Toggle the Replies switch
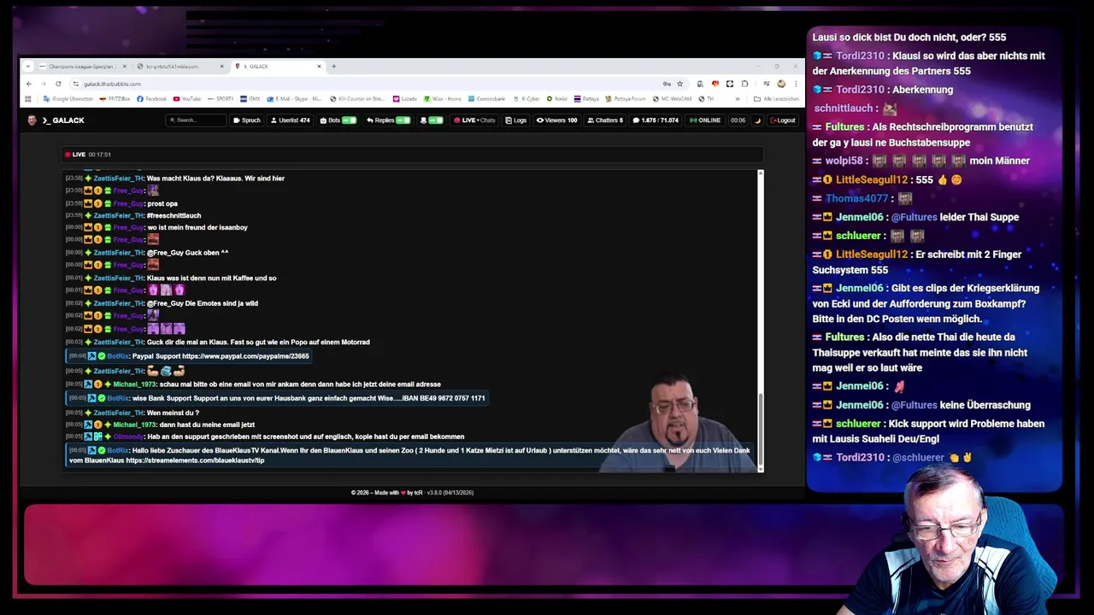The image size is (1094, 615). pyautogui.click(x=403, y=120)
